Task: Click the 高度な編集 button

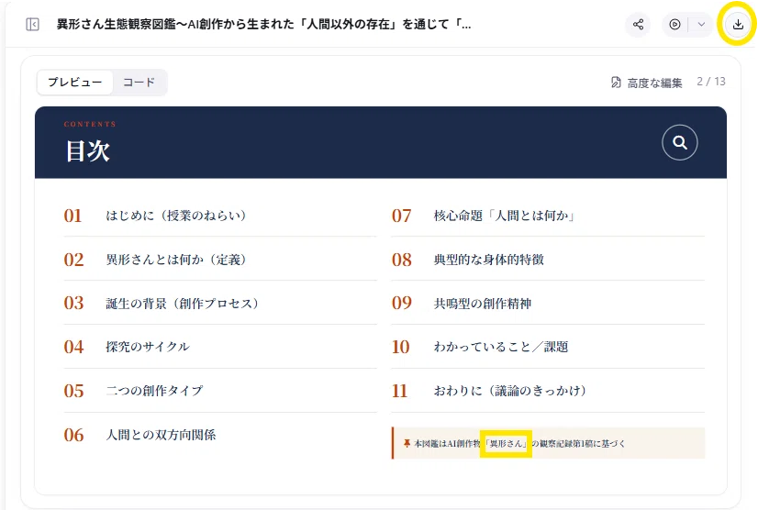Action: (x=646, y=83)
